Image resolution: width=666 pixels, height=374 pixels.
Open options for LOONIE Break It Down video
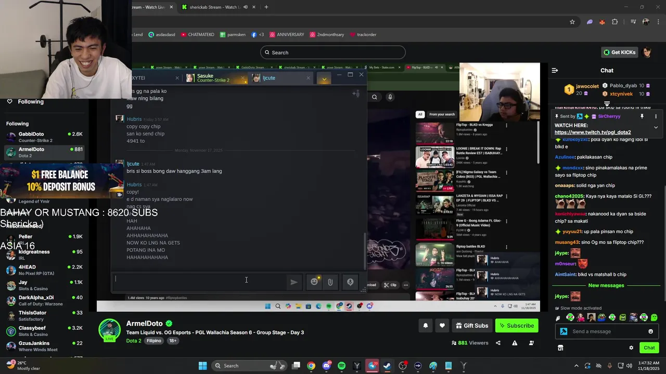click(x=506, y=149)
